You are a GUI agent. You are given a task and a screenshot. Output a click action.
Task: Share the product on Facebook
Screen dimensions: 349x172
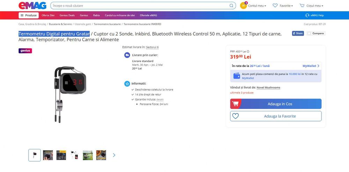(x=298, y=33)
